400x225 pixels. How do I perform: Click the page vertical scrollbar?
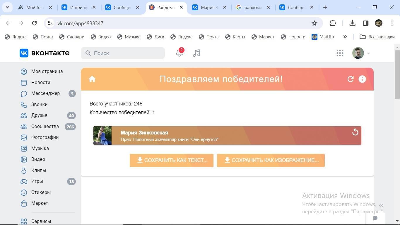coord(397,75)
